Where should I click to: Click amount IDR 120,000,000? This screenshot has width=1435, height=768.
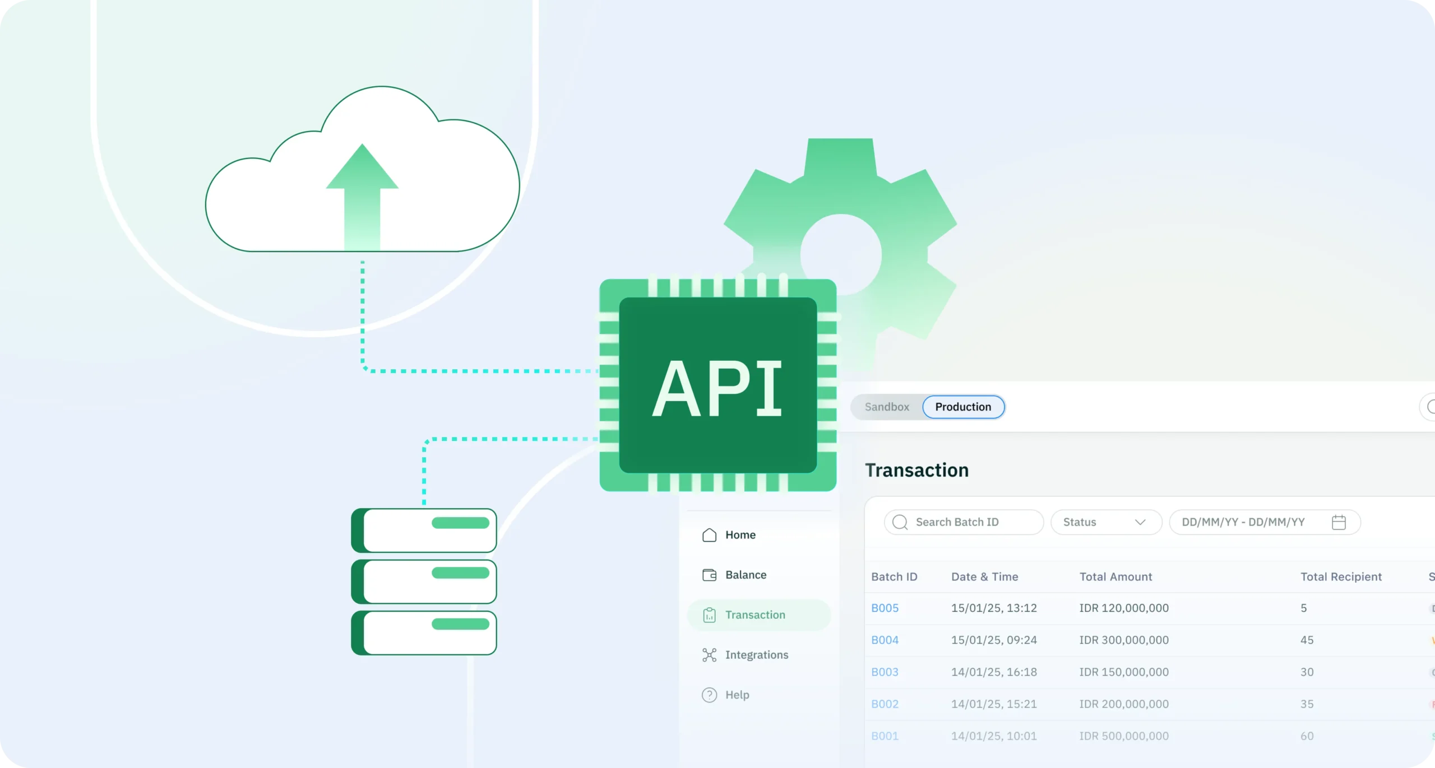(1124, 608)
